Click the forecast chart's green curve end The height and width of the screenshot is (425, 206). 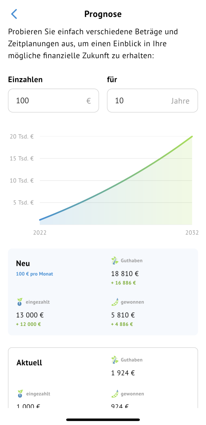click(x=192, y=137)
